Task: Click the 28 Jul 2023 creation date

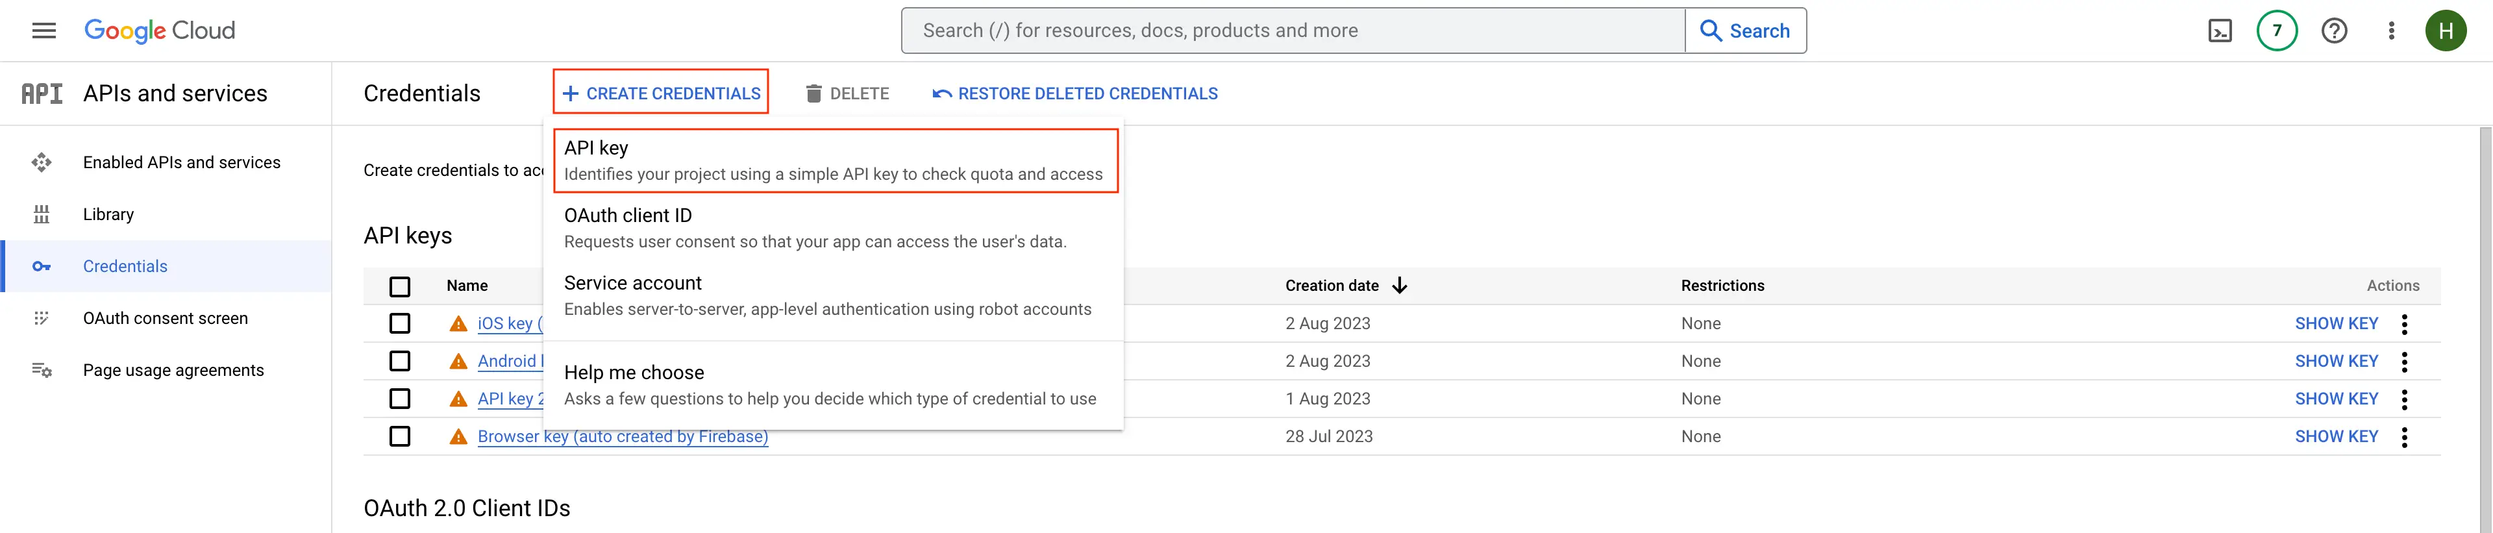Action: [x=1329, y=437]
